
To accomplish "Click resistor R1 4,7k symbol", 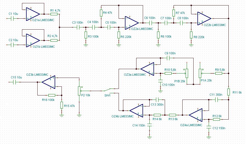I will [x=54, y=14].
